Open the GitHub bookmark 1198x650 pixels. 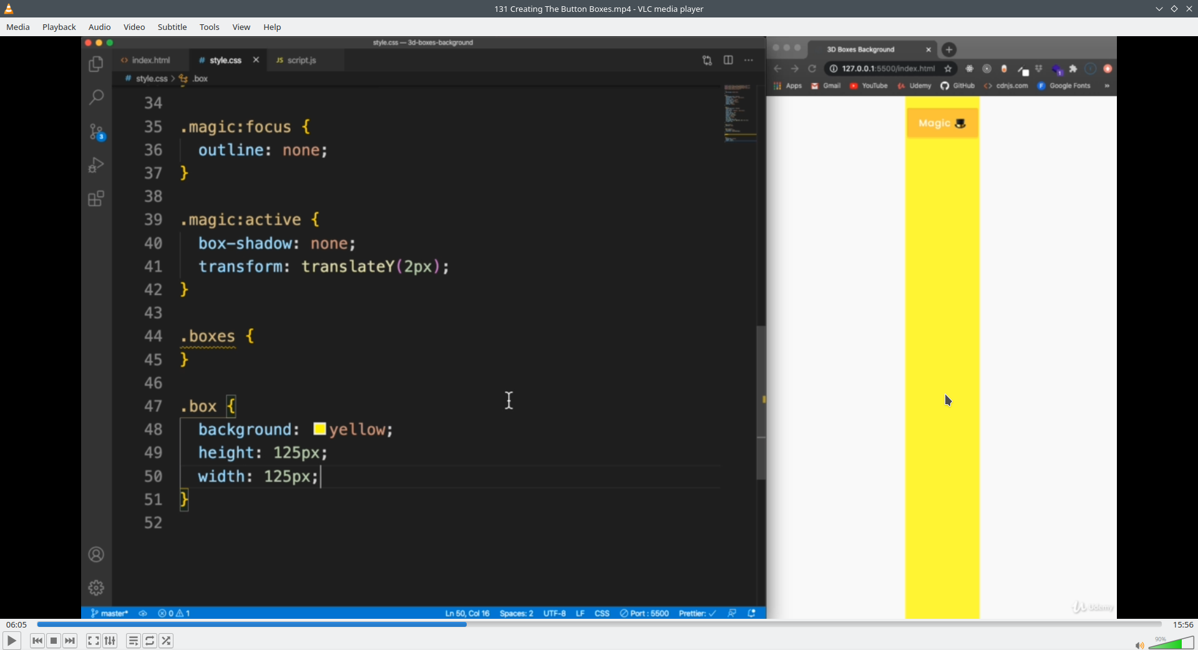coord(958,86)
